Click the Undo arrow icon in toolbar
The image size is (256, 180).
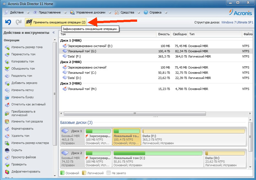[8, 22]
